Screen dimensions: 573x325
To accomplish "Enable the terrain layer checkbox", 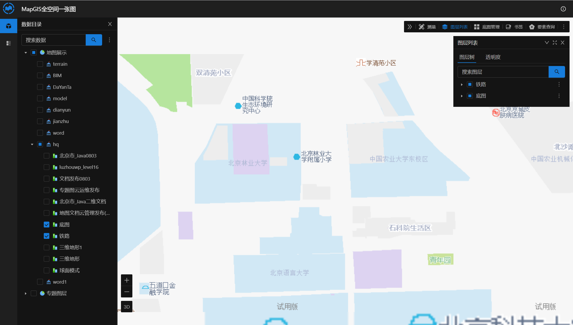I will coord(40,64).
